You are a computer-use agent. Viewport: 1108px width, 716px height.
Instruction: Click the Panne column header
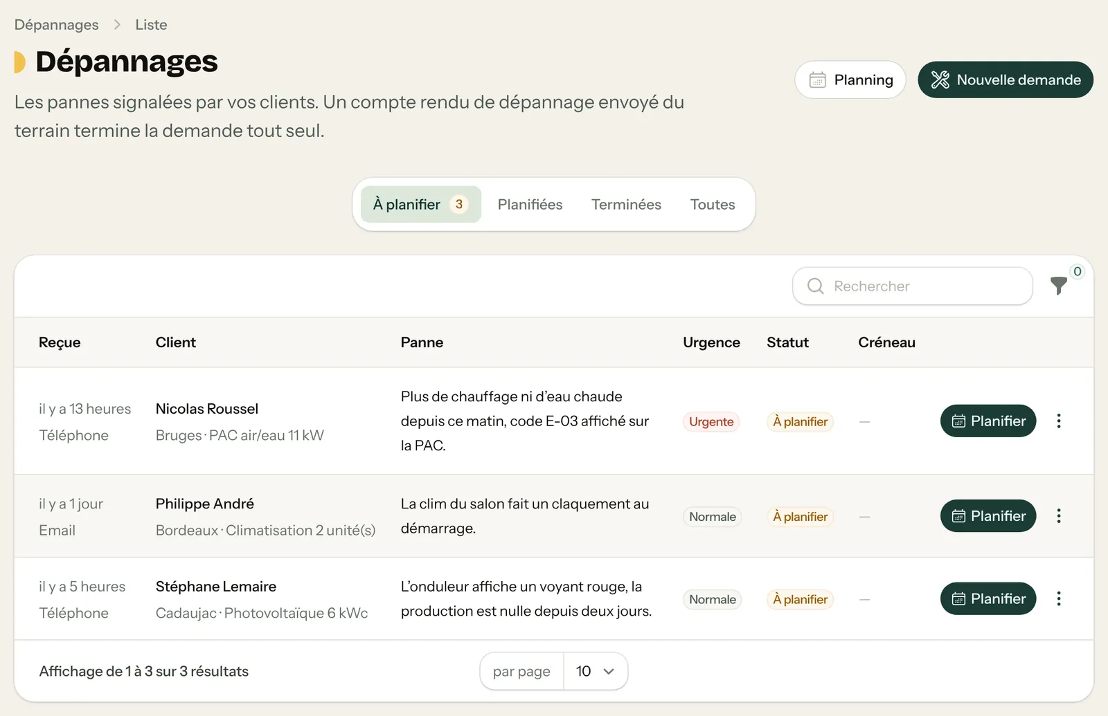click(x=422, y=342)
